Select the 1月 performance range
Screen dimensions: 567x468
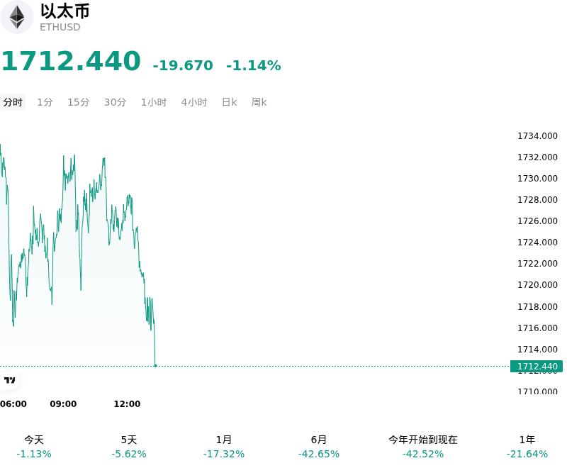point(224,447)
